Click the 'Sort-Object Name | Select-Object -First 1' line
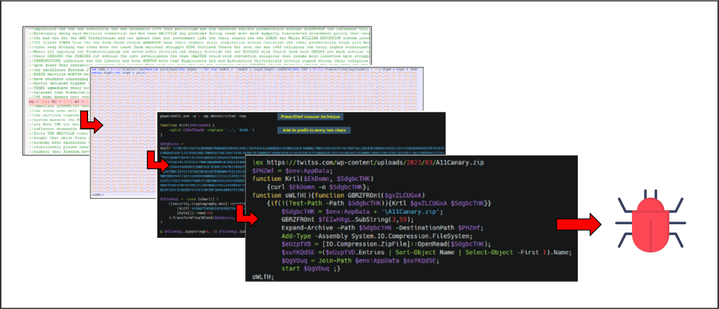Screen dimensions: 719x309 [x=427, y=252]
